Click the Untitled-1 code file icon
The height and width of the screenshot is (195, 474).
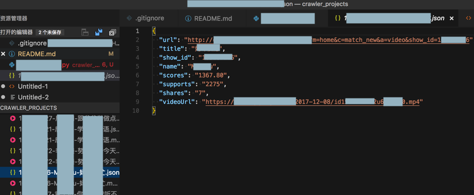(12, 87)
